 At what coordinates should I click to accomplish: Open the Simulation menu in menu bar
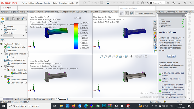click(62, 3)
